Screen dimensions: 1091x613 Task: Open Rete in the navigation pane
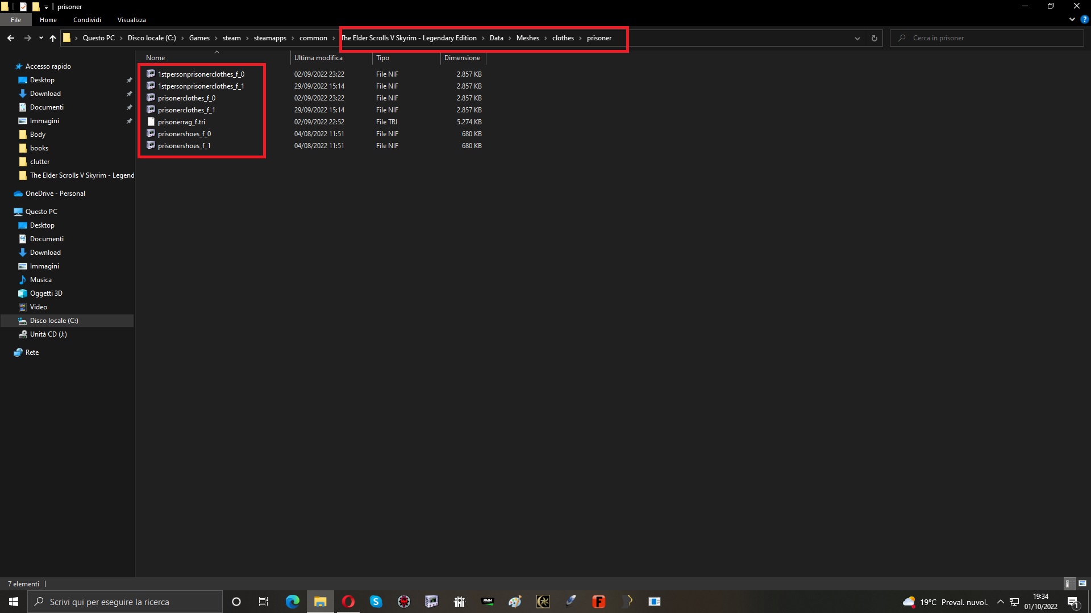(32, 352)
